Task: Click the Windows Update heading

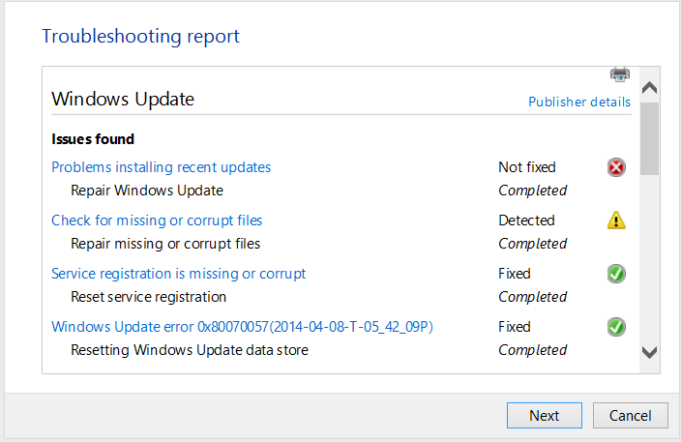Action: pos(123,99)
